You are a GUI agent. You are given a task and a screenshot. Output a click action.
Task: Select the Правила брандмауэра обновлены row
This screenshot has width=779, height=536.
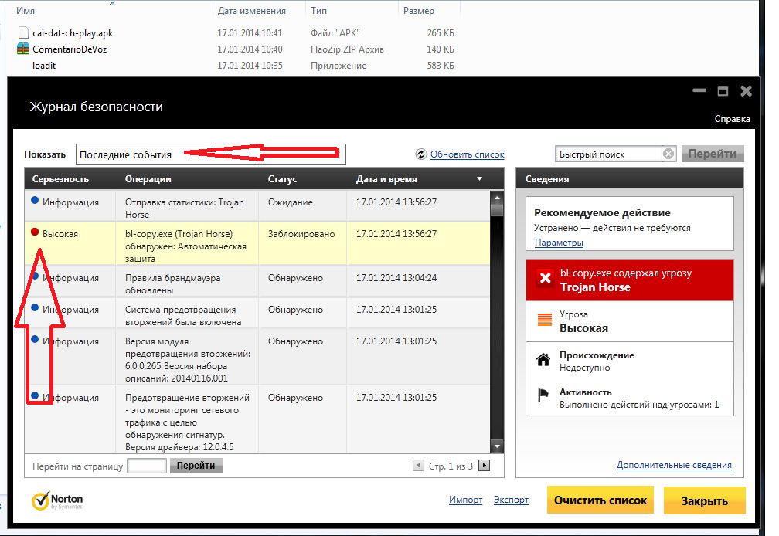pos(257,281)
